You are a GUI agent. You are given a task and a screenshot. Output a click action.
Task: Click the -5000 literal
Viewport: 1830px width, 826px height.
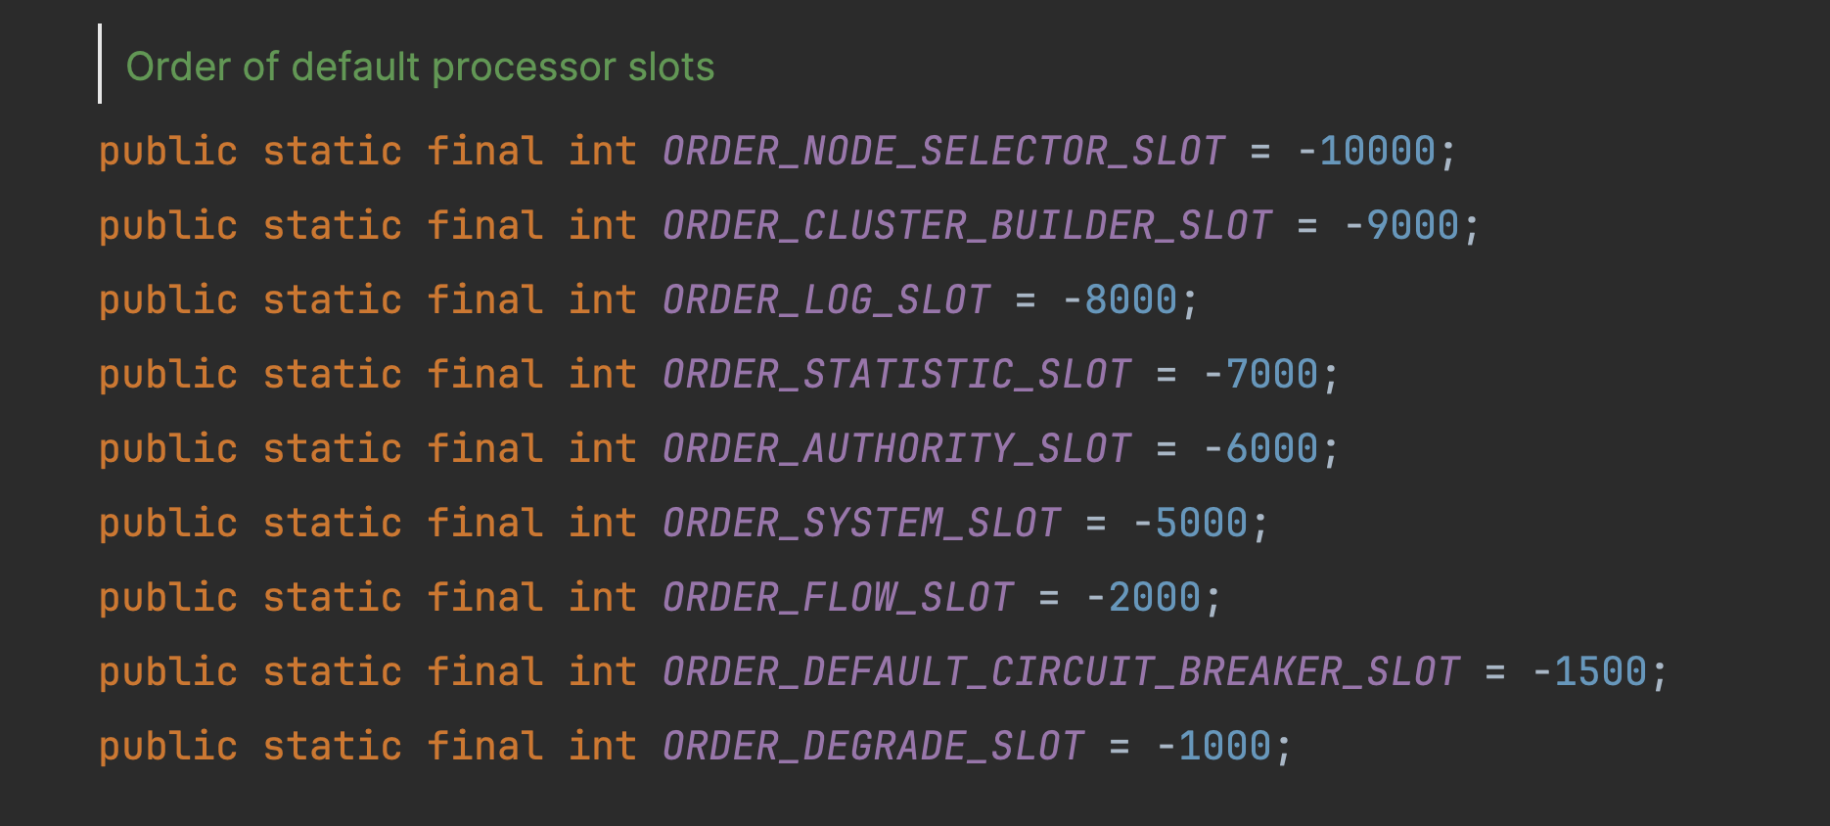pos(1190,524)
